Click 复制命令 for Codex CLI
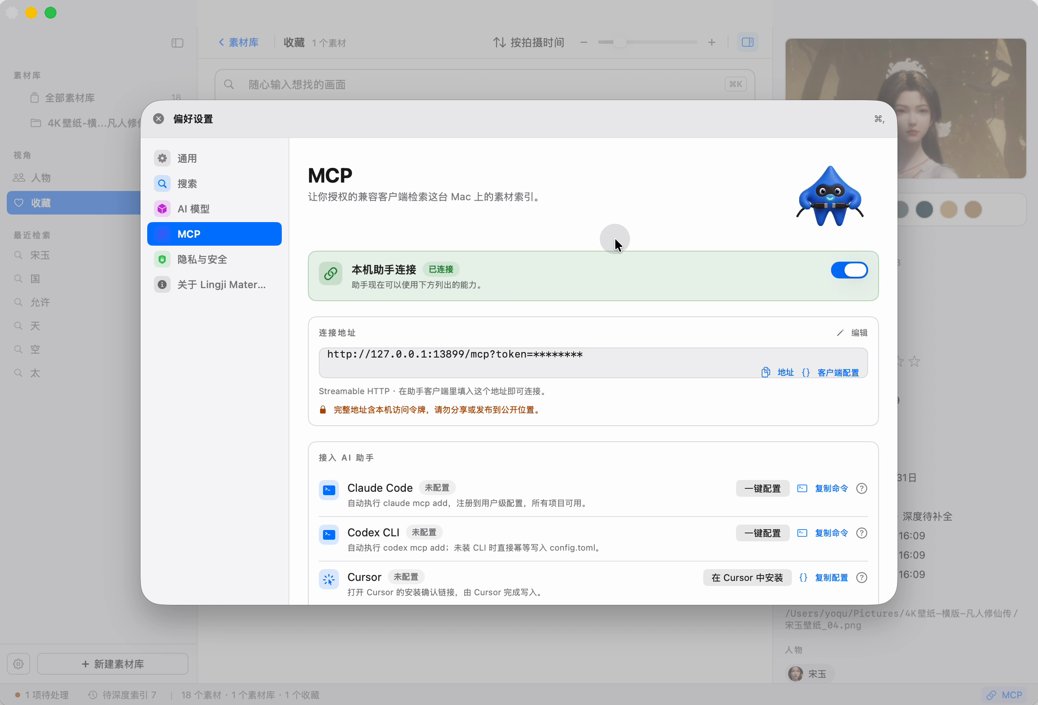This screenshot has height=705, width=1038. click(823, 533)
